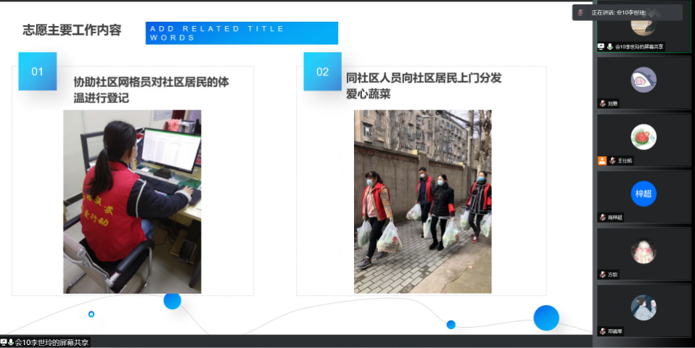
Task: Click the orange host badge beside 王仕铭
Action: 602,160
